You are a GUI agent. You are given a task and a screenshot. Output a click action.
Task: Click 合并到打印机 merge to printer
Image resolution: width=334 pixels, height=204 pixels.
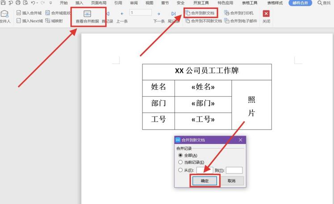[239, 13]
